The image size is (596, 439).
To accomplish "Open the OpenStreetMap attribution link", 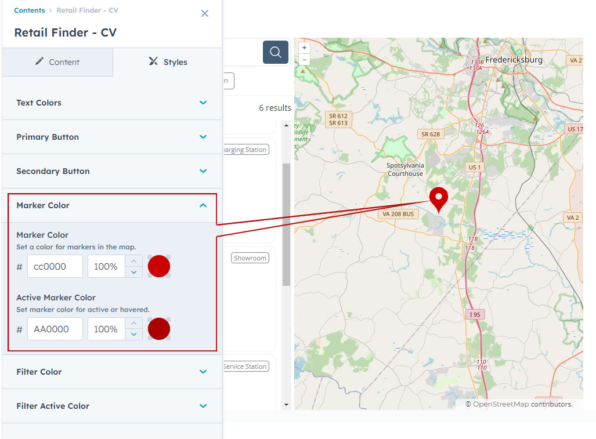I will click(501, 404).
